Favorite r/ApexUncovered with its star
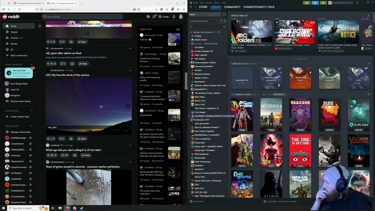375x211 pixels. pos(30,167)
